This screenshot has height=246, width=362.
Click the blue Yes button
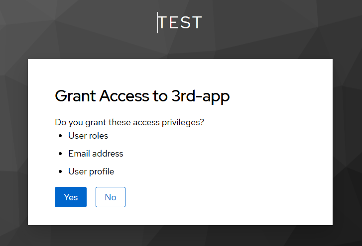coord(71,197)
